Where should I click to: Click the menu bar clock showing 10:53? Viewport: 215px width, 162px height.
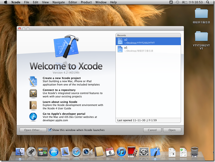(192, 2)
